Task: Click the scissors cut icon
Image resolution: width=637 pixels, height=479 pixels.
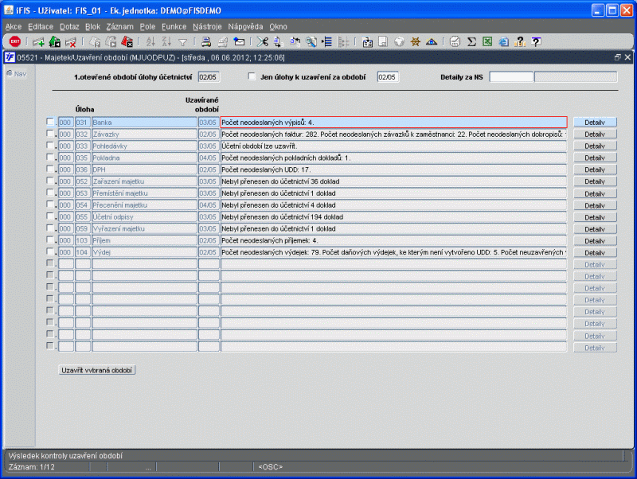Action: [x=263, y=42]
